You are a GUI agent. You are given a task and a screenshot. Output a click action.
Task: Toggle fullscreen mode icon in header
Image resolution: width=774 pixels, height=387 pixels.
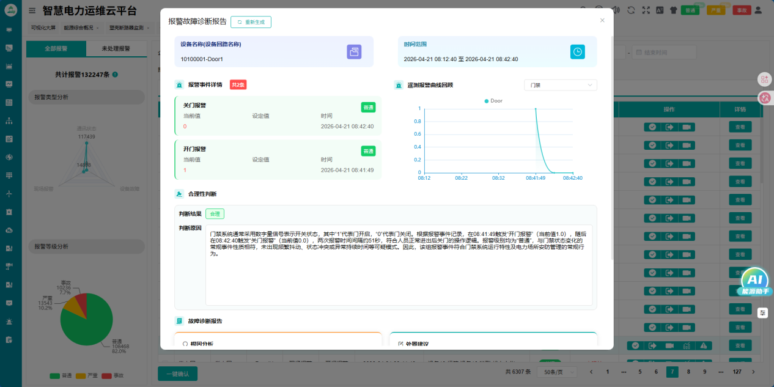pos(646,10)
